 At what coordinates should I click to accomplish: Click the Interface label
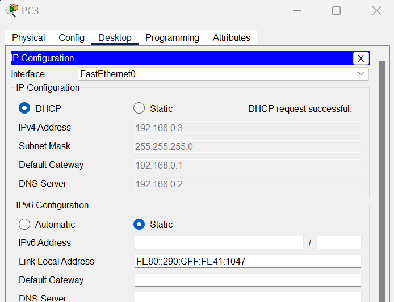(28, 74)
